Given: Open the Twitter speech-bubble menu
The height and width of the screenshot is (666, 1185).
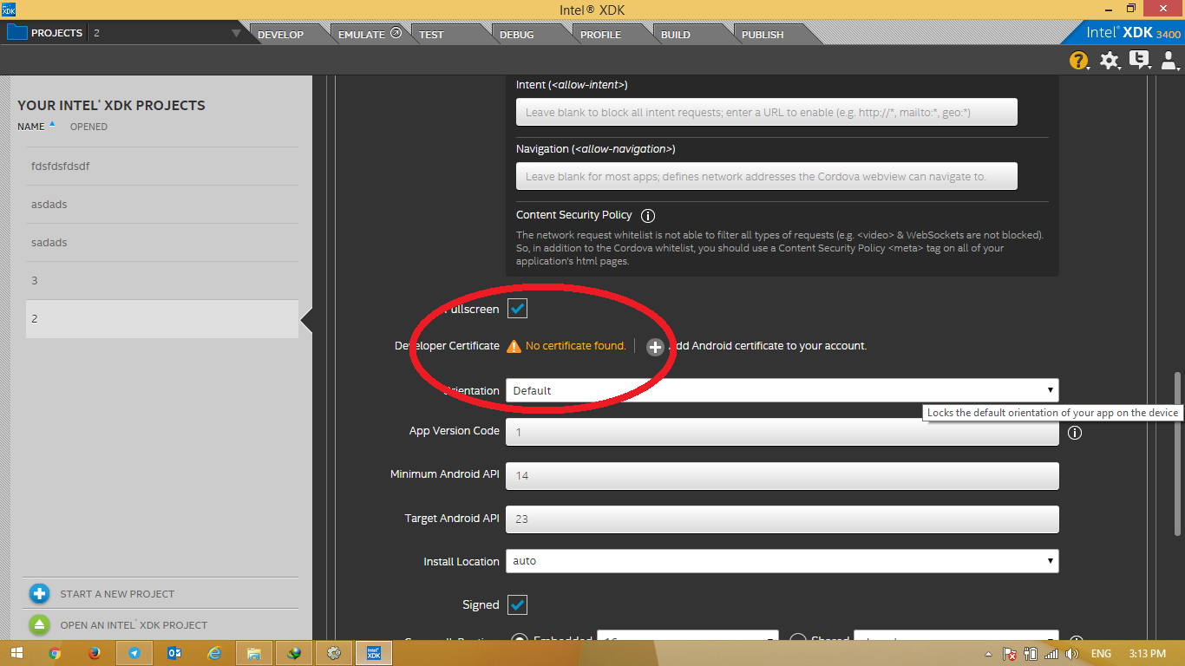Looking at the screenshot, I should click(x=1139, y=60).
